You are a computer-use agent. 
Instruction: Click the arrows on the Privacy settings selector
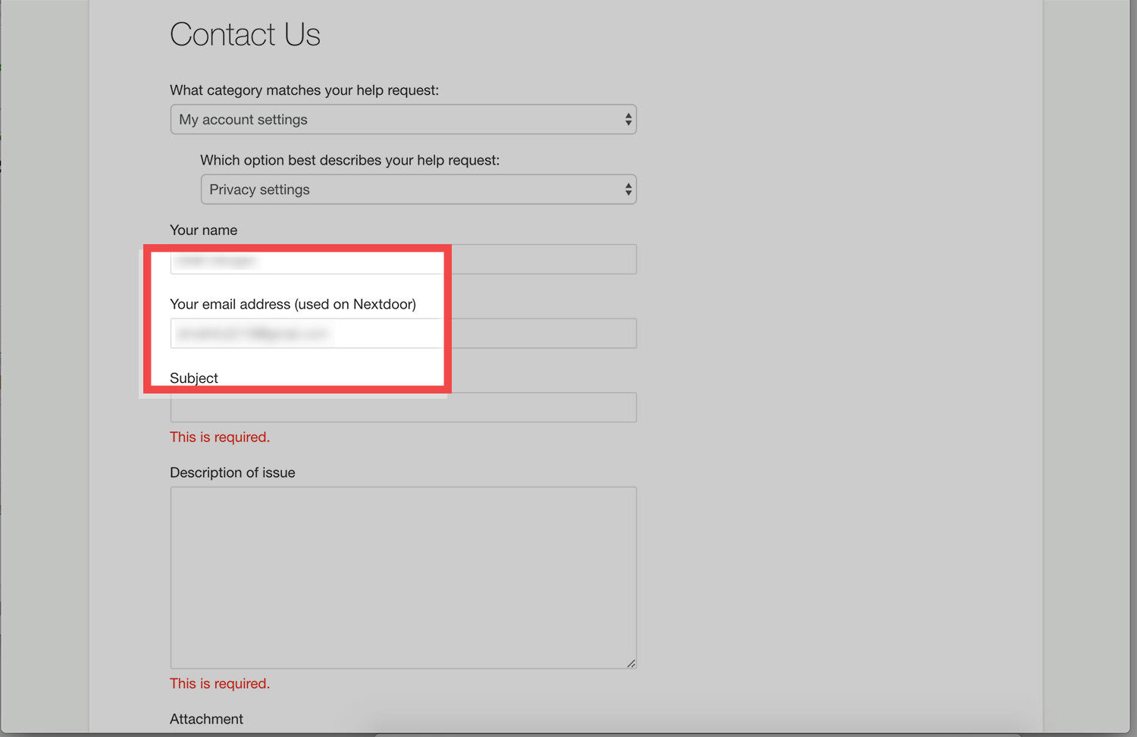(x=628, y=189)
